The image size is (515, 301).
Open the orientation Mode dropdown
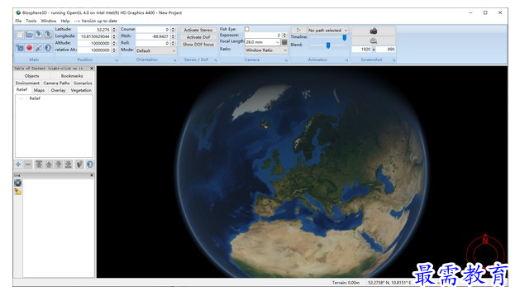coord(156,50)
